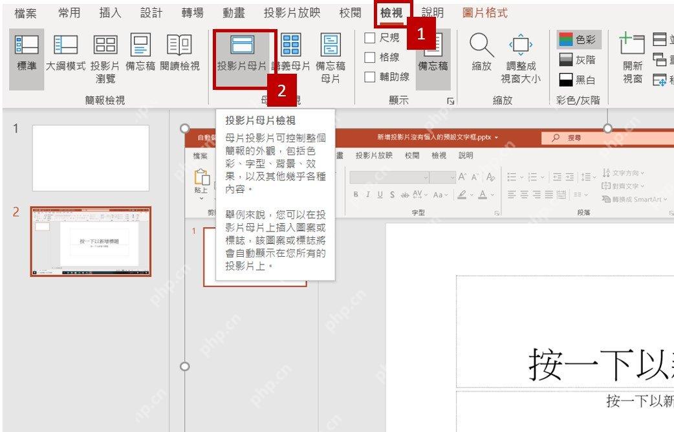Select 色彩 color mode

[578, 39]
